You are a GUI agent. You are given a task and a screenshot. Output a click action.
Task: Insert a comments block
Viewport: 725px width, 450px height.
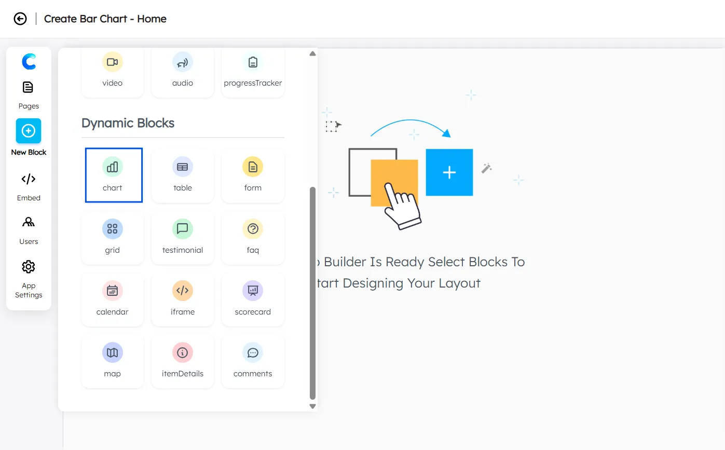tap(253, 361)
